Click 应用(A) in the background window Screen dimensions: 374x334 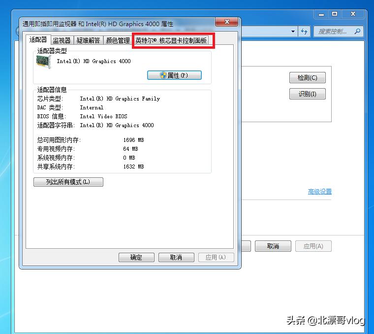coord(313,246)
